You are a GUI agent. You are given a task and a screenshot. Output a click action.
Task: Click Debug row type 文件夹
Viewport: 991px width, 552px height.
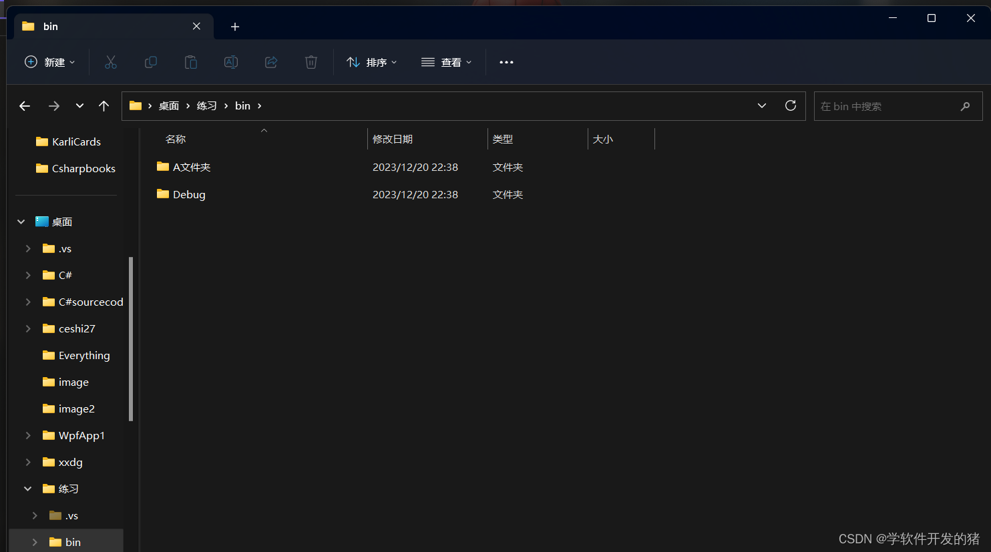[508, 194]
